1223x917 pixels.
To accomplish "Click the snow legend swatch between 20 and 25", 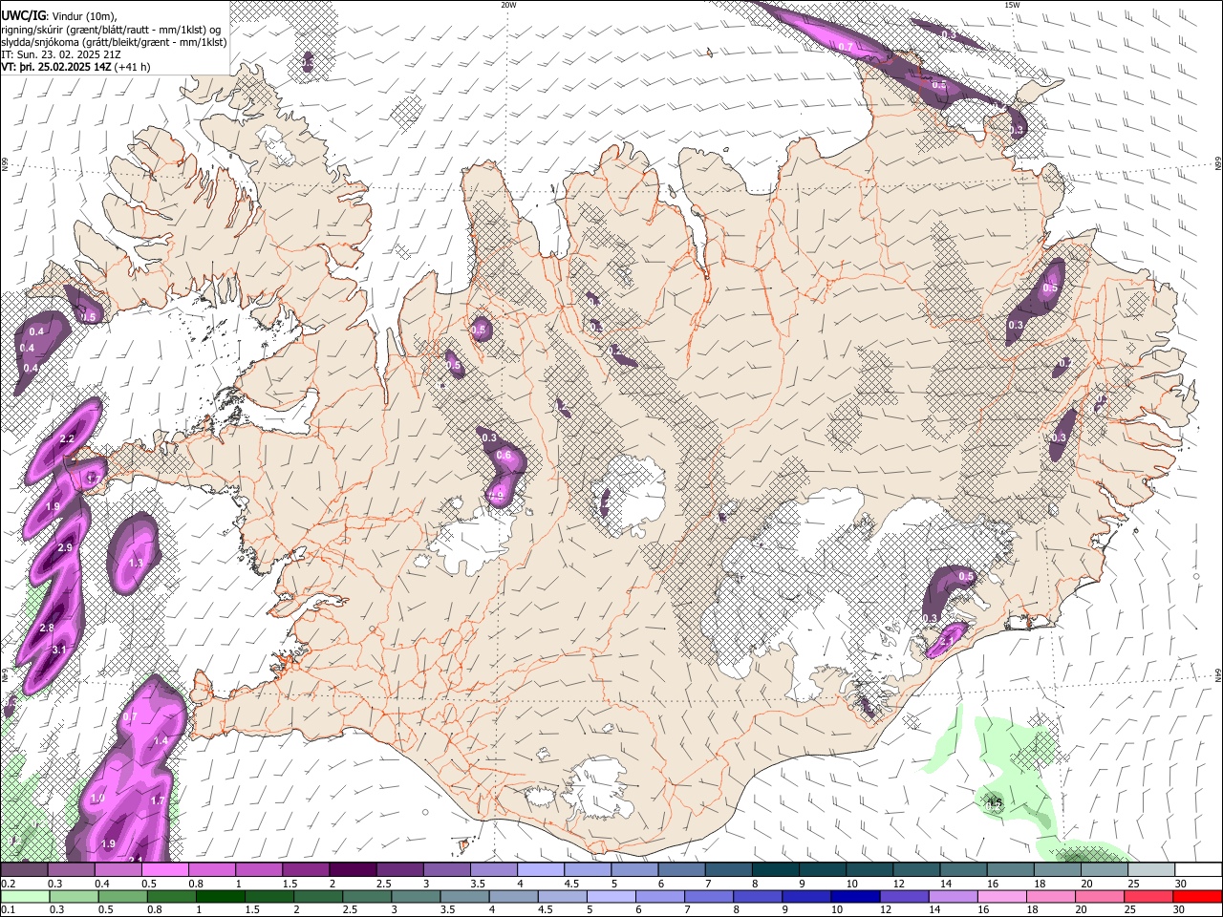I will point(1105,870).
